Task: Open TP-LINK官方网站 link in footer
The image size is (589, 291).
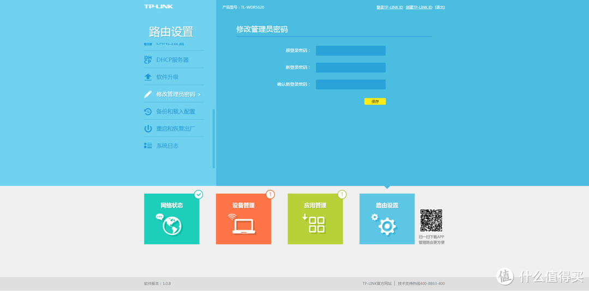Action: (377, 283)
